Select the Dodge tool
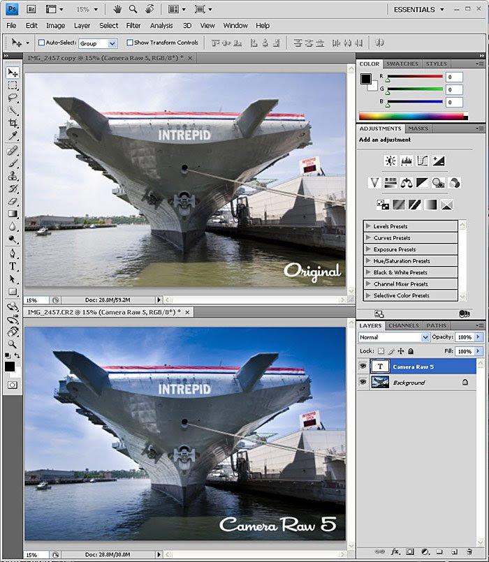The width and height of the screenshot is (489, 562). pos(13,239)
